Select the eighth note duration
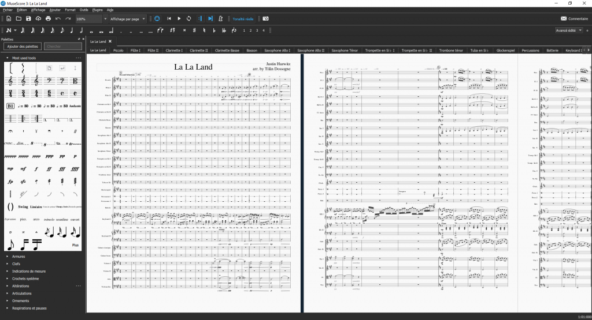 (x=62, y=30)
